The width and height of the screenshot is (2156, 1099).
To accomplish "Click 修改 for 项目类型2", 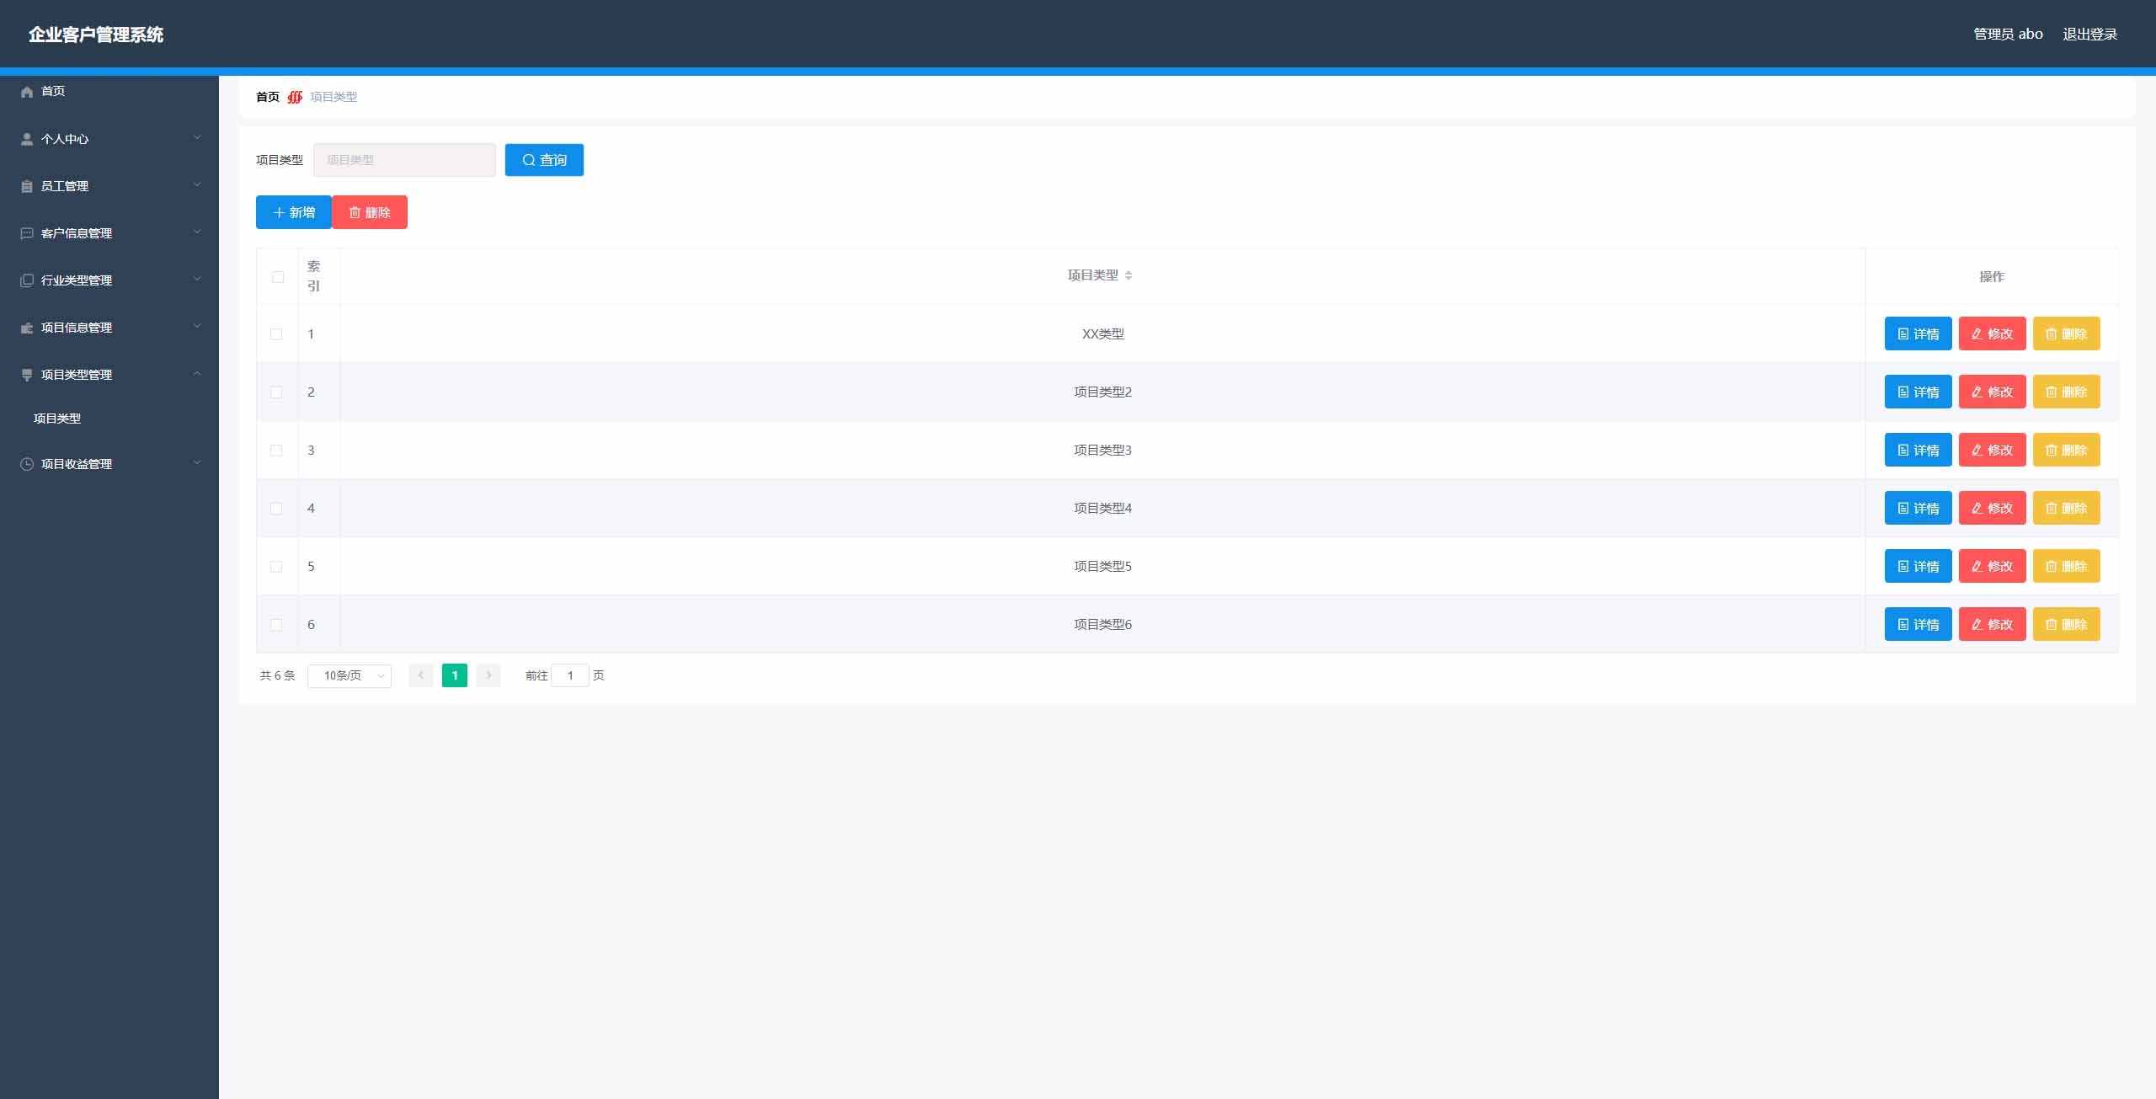I will click(x=1992, y=392).
